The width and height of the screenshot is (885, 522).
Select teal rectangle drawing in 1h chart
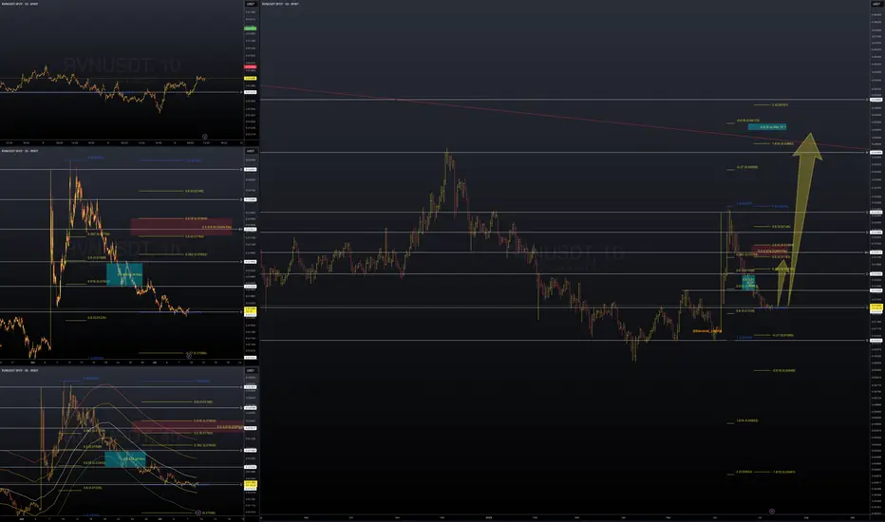(x=124, y=274)
